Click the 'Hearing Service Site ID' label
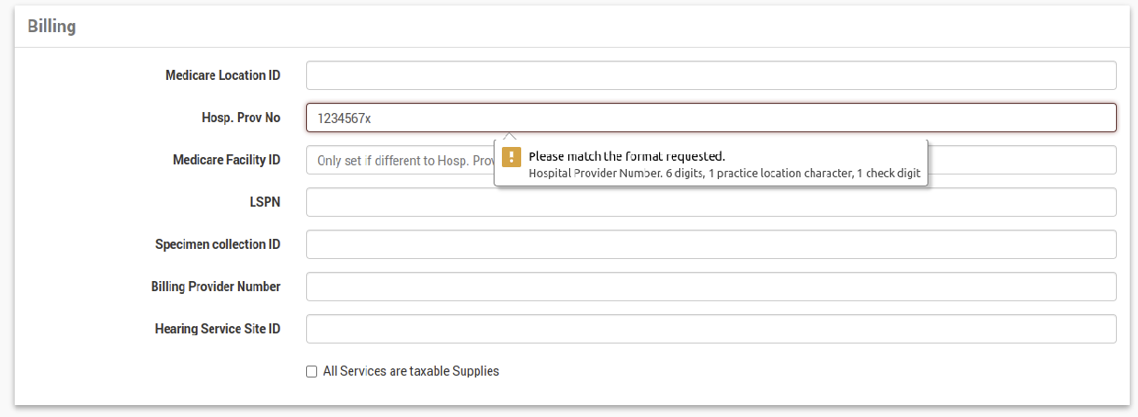 click(x=218, y=329)
